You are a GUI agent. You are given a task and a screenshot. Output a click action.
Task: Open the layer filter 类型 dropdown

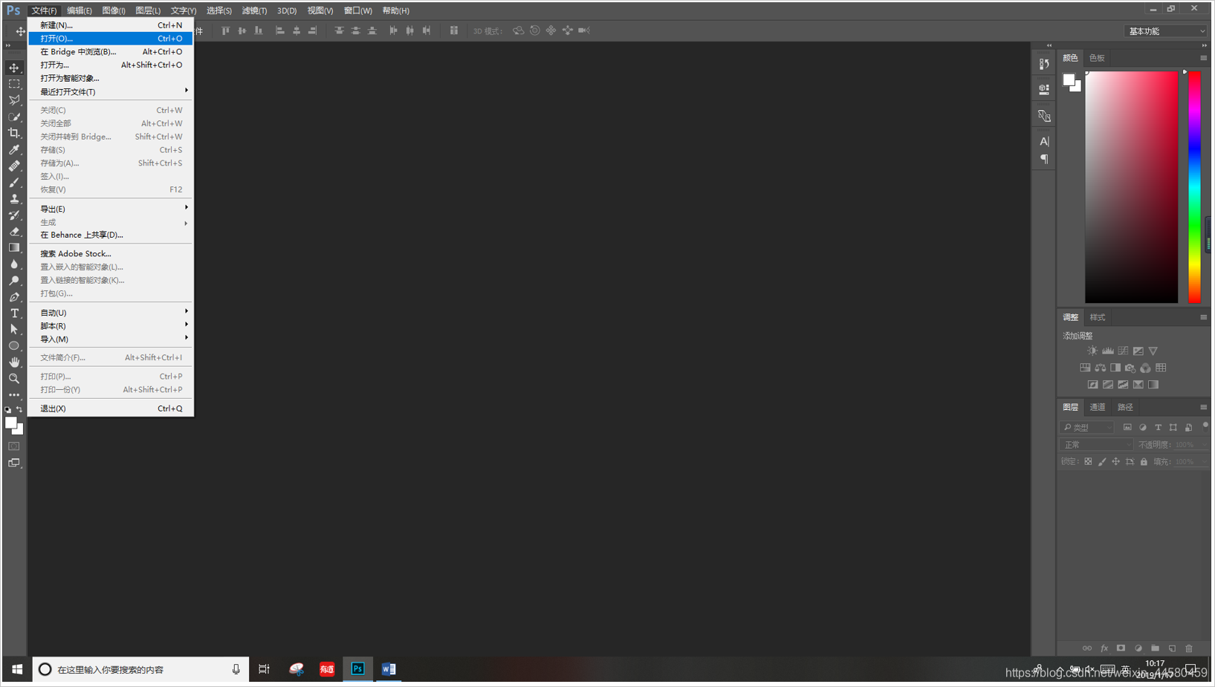1087,427
